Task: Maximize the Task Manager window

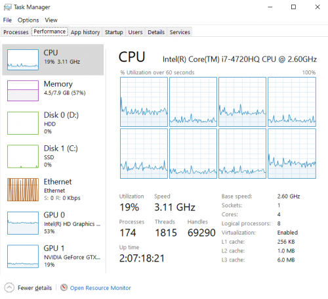Action: click(293, 7)
